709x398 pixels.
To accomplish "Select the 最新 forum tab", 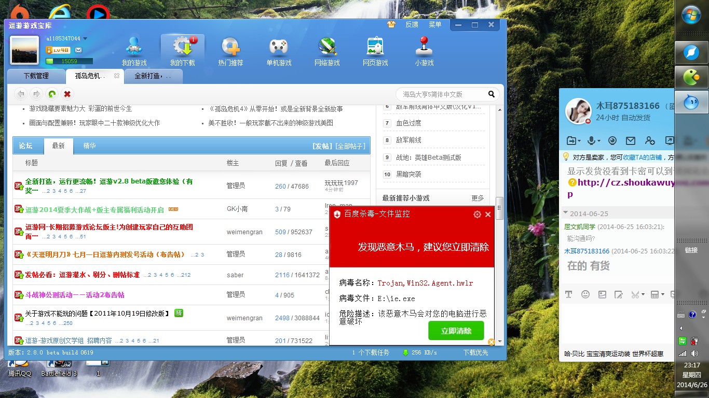I will pos(59,146).
